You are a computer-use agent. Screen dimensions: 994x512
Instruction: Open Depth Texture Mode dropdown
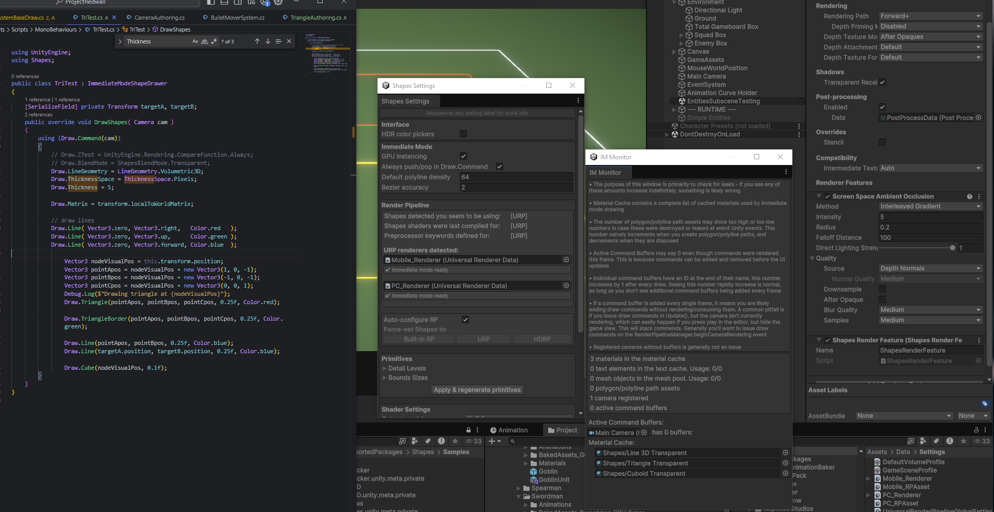[x=930, y=37]
